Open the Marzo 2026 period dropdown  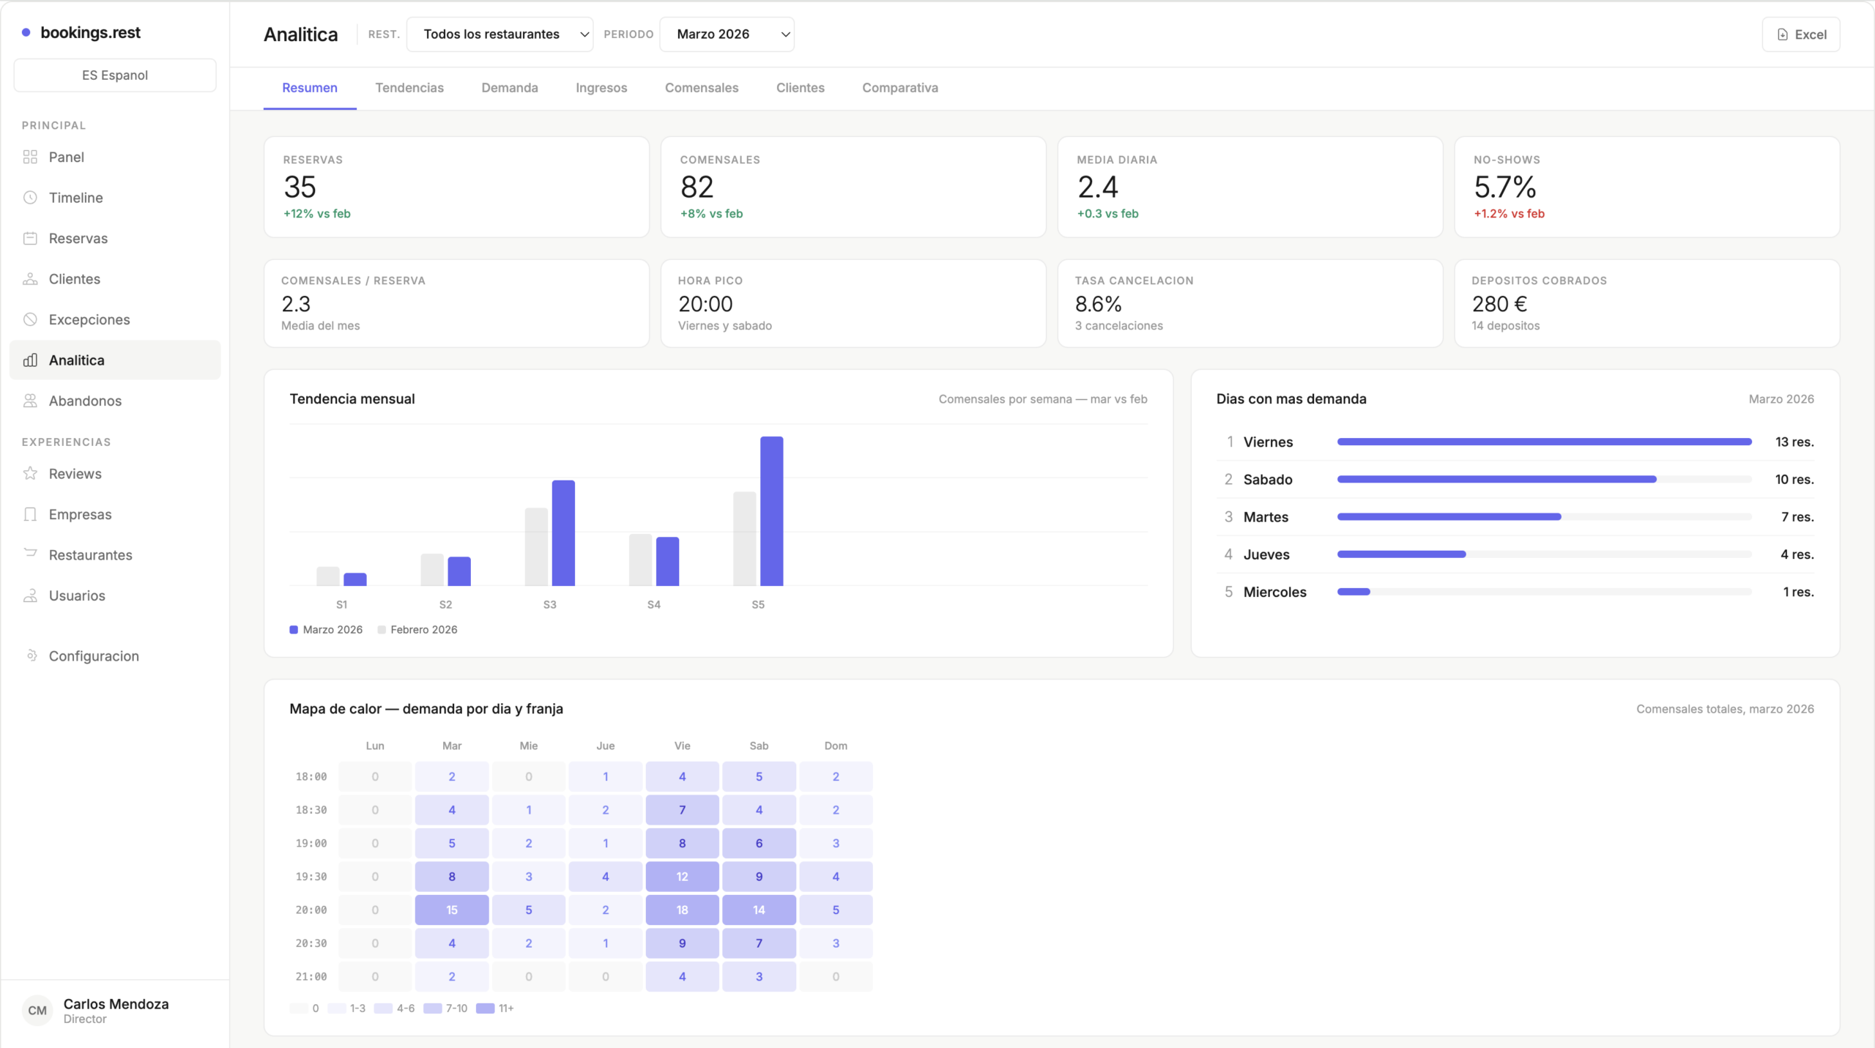pyautogui.click(x=727, y=34)
